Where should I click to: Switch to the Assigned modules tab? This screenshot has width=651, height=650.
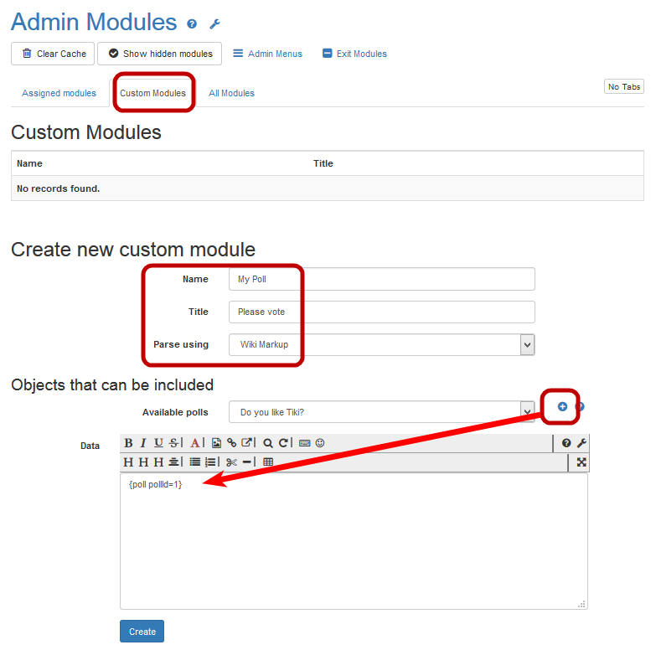[59, 93]
